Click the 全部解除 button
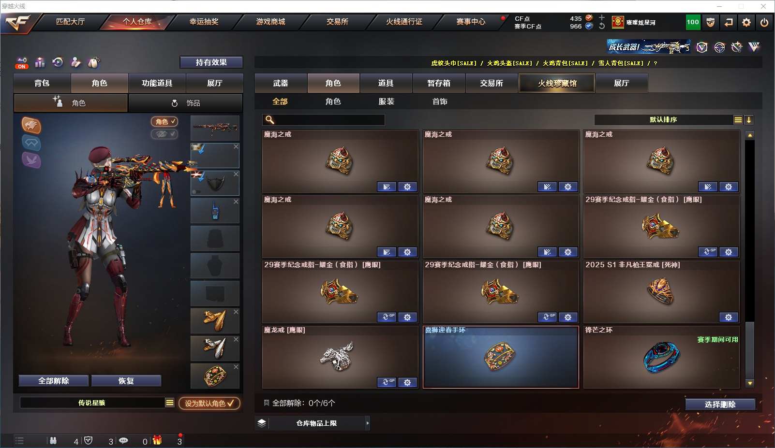The width and height of the screenshot is (775, 448). (54, 381)
